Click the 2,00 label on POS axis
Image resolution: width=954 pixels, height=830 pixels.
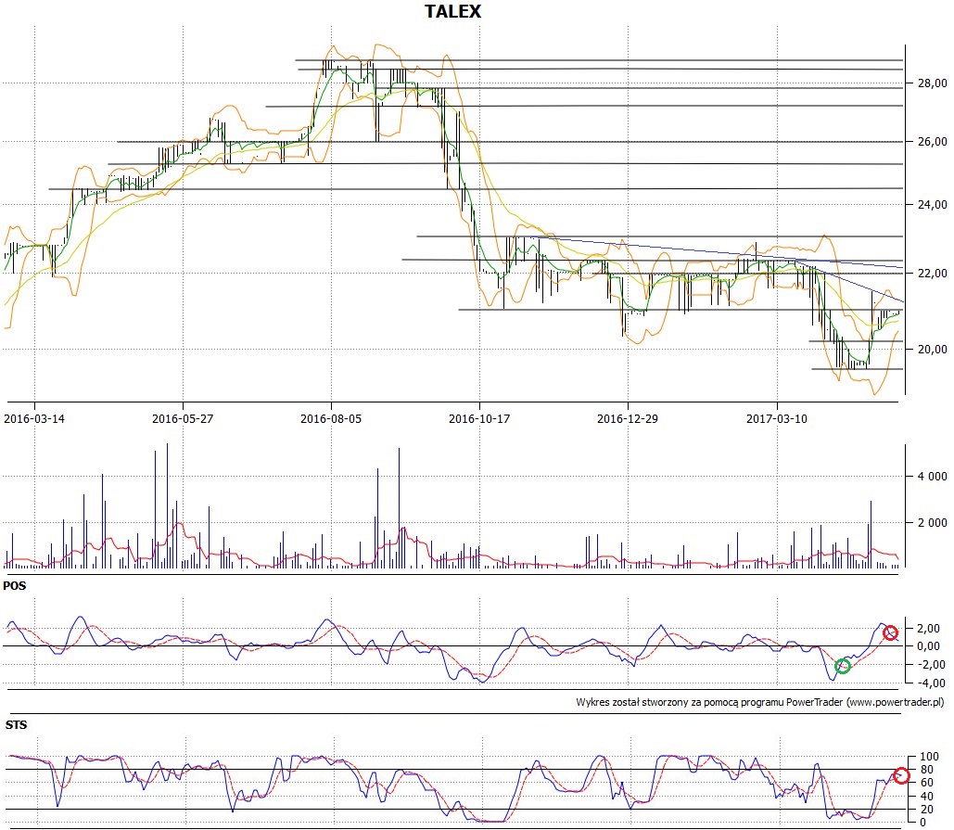click(928, 628)
